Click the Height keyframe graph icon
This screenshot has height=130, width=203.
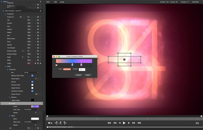38,63
